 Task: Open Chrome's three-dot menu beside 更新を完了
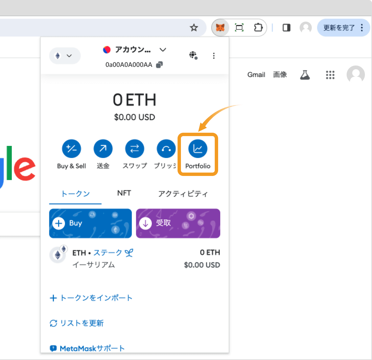[362, 28]
